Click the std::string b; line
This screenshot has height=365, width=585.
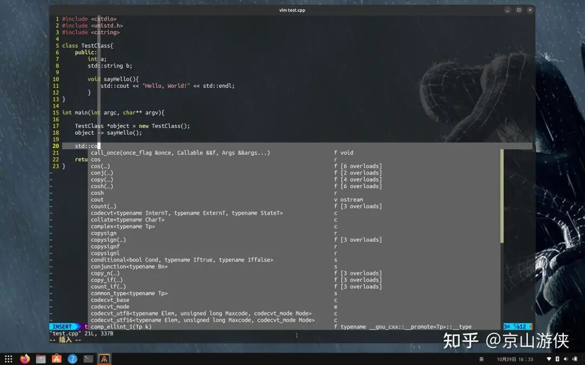pos(109,66)
